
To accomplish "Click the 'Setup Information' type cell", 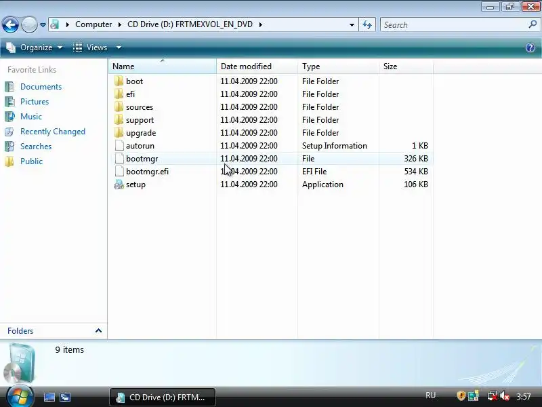I will coord(335,146).
